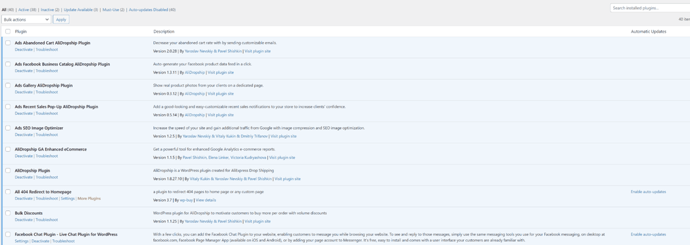The width and height of the screenshot is (690, 245).
Task: Visit plugin site for AliDropship Plugin
Action: coord(288,179)
